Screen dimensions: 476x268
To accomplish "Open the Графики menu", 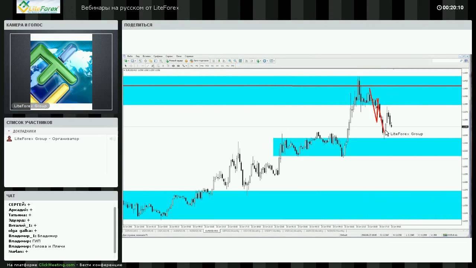I will 158,56.
